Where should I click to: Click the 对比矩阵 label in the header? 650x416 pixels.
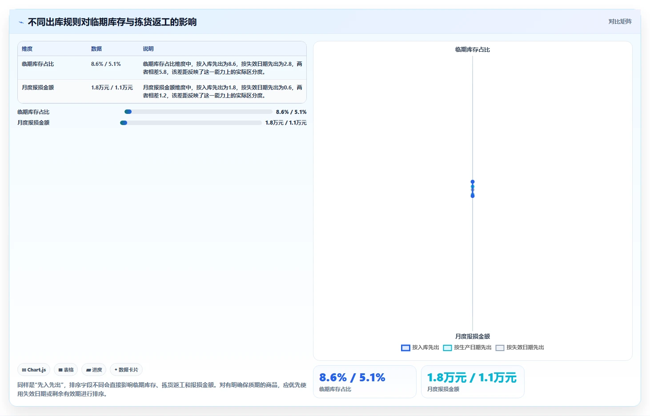(x=620, y=21)
